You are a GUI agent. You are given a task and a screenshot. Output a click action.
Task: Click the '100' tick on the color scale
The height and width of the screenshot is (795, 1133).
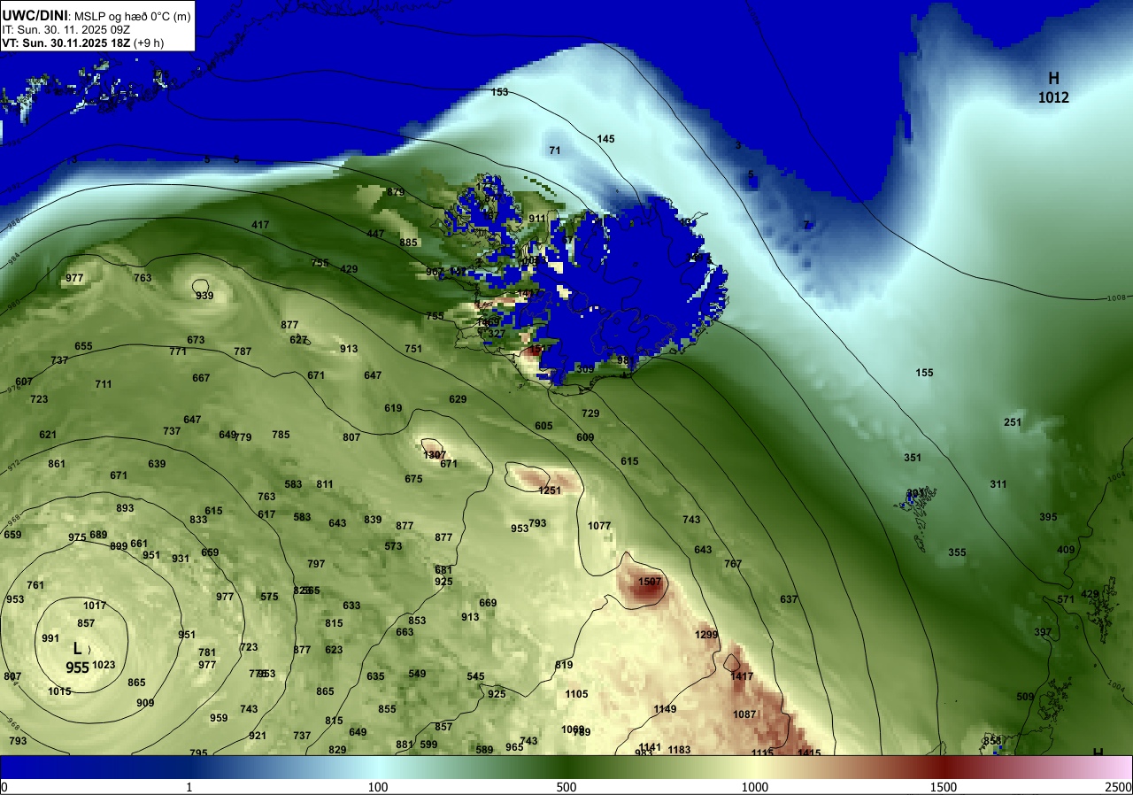coord(378,787)
